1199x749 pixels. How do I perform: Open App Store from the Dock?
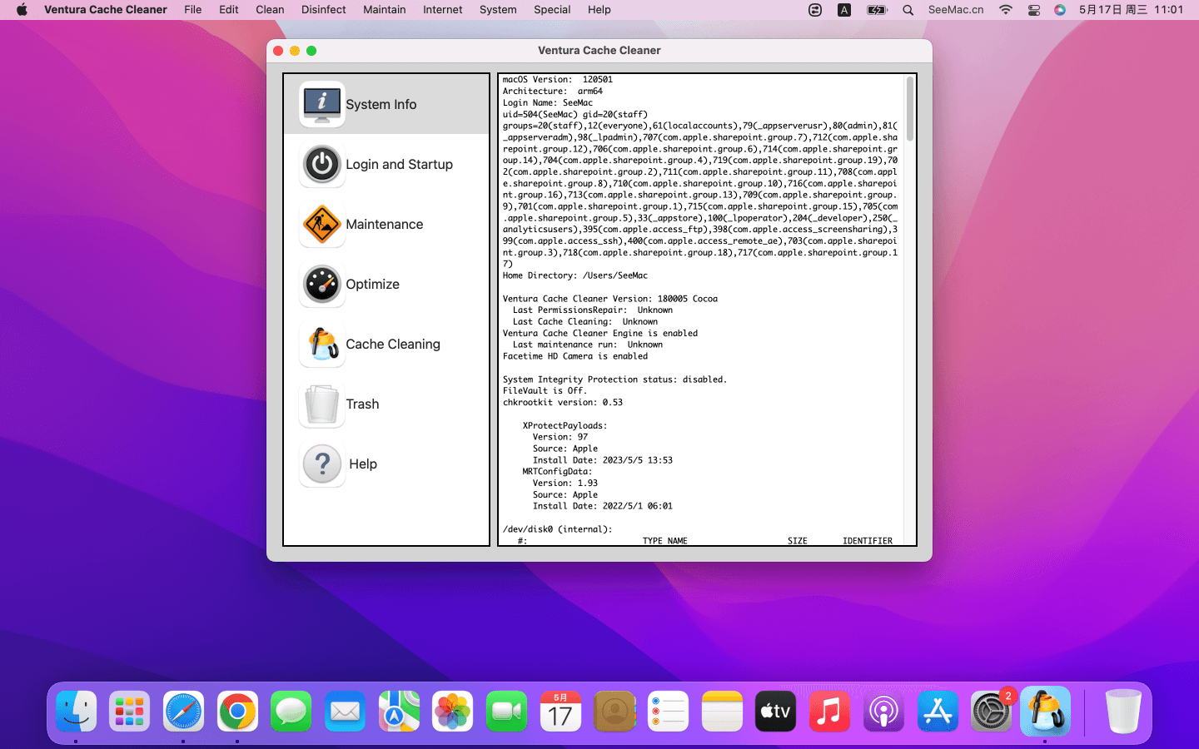938,712
